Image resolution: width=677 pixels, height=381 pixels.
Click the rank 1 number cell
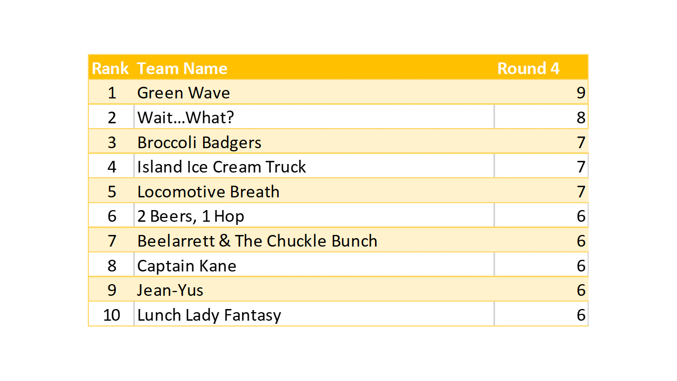click(x=112, y=93)
